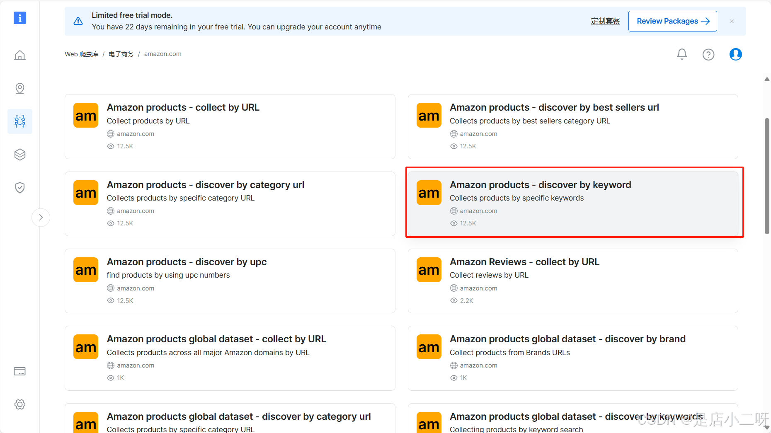Click the page vertical scrollbar thumb
This screenshot has width=771, height=433.
pyautogui.click(x=767, y=176)
